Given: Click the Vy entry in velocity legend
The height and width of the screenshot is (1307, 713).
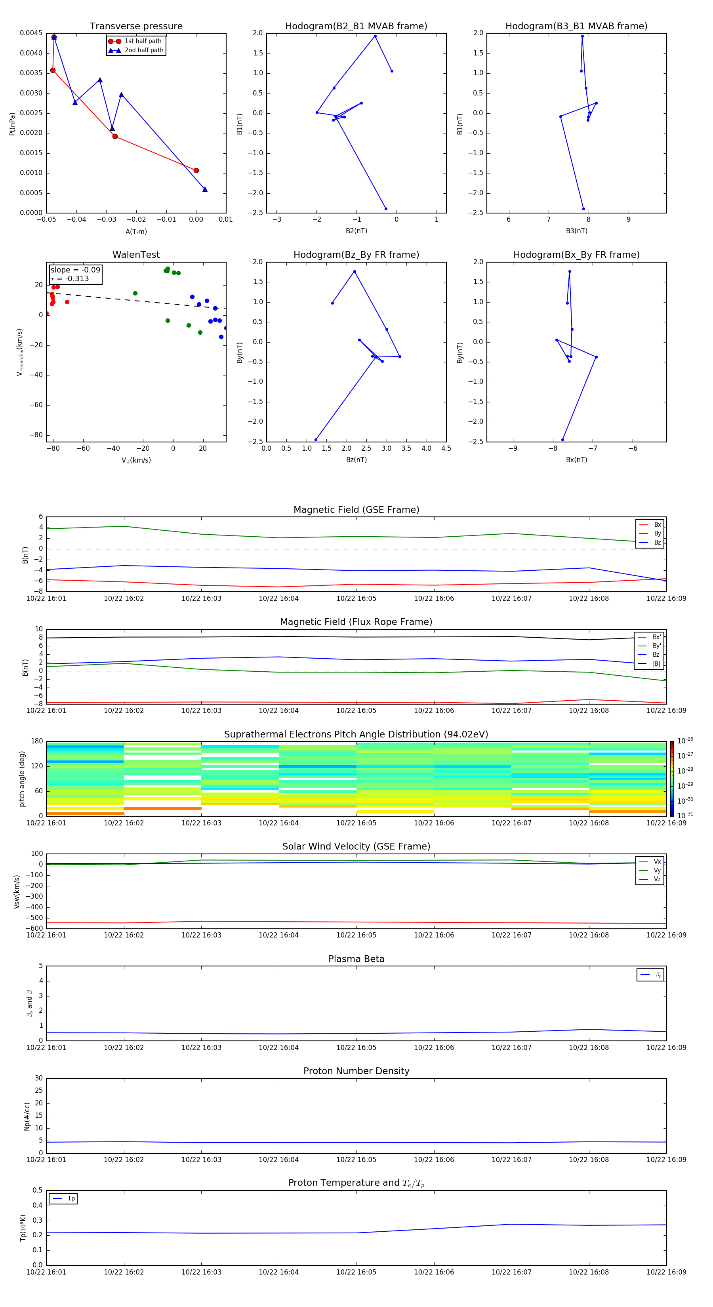Looking at the screenshot, I should 650,871.
